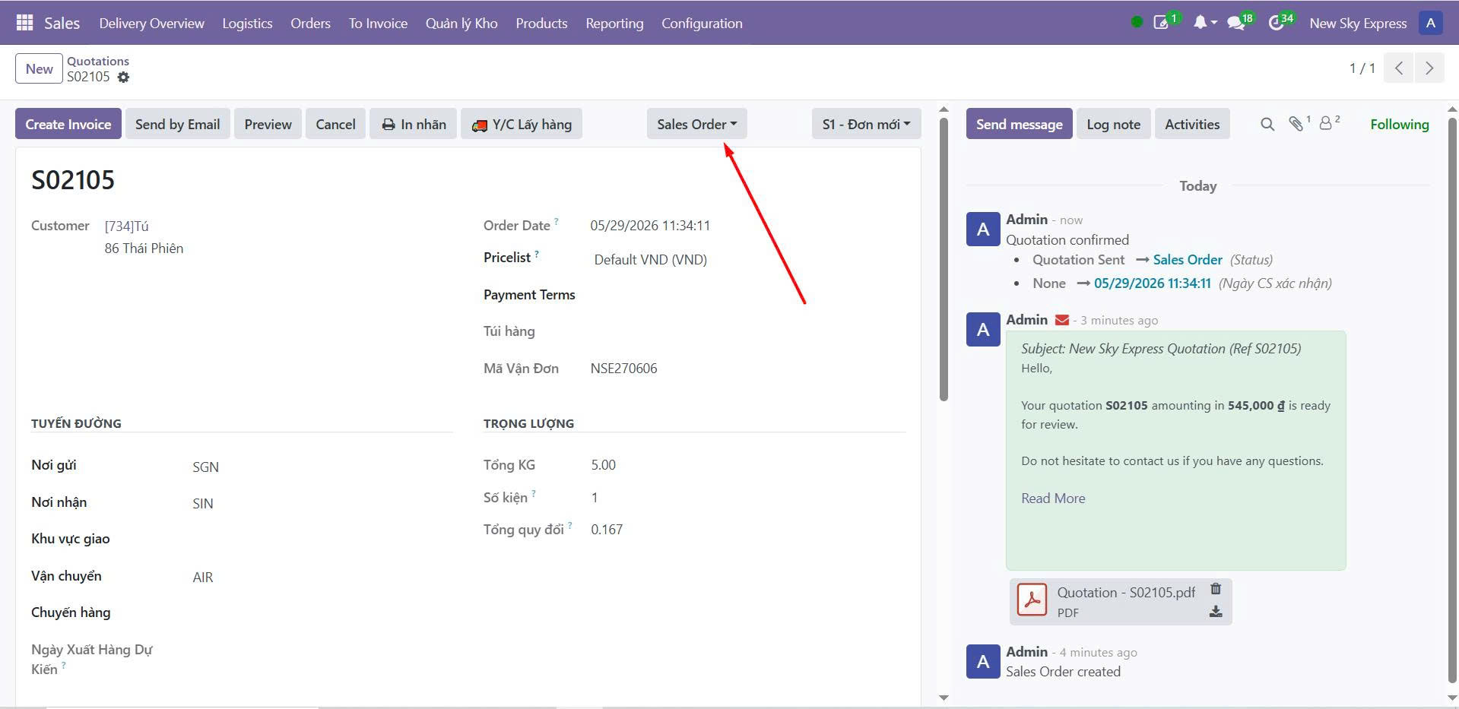Open customer [734]Tú link
Image resolution: width=1459 pixels, height=709 pixels.
(126, 226)
